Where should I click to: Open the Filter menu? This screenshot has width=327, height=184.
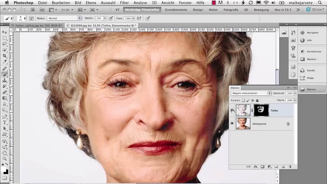[x=124, y=3]
